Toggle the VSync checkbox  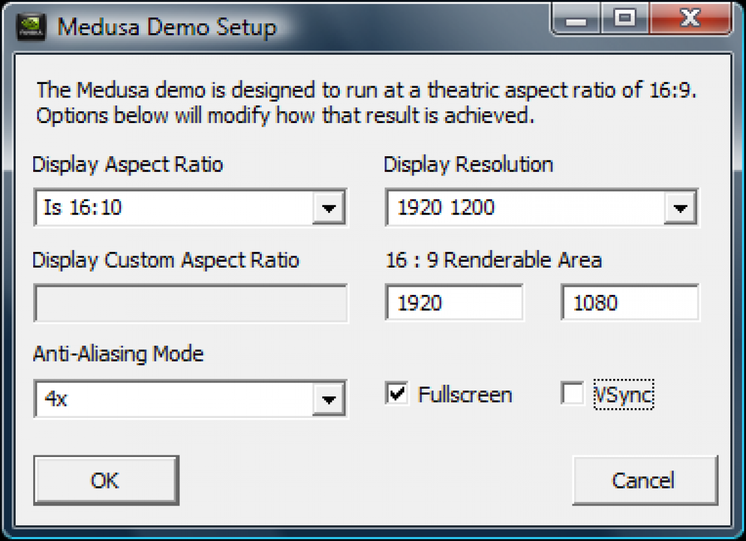pos(572,394)
